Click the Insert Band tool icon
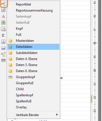 [4, 4]
